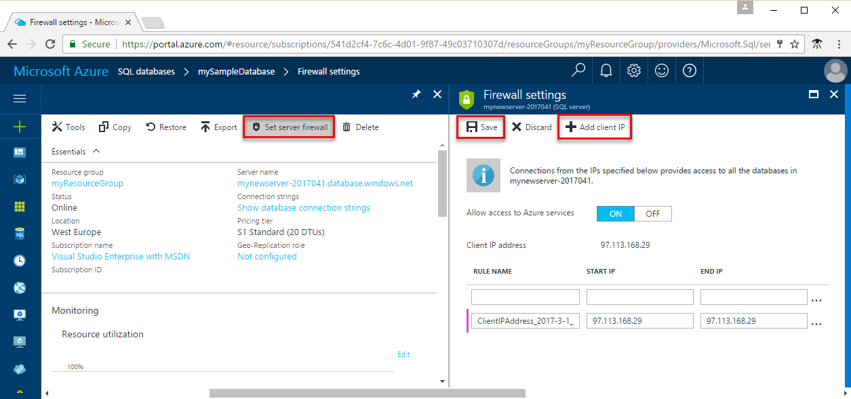Show database connection strings
The image size is (851, 399).
(304, 207)
